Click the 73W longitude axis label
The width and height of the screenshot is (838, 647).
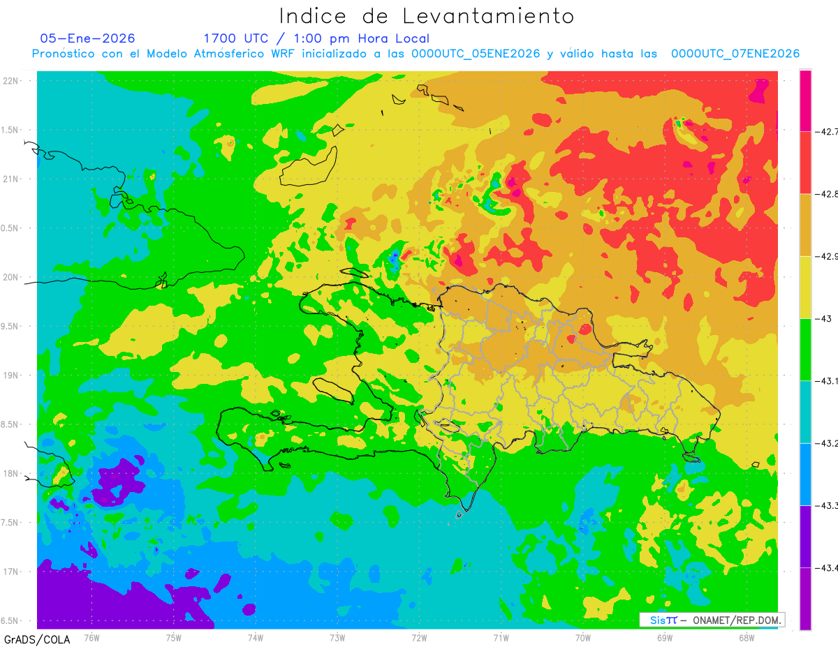click(337, 638)
